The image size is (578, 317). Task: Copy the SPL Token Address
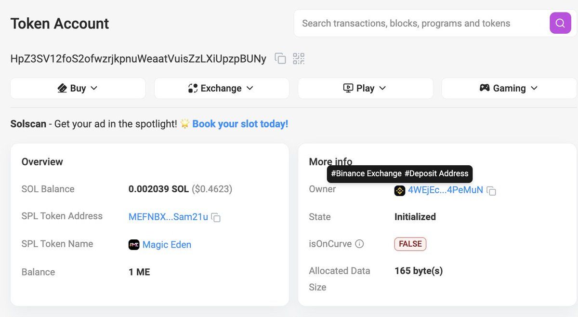click(x=215, y=217)
